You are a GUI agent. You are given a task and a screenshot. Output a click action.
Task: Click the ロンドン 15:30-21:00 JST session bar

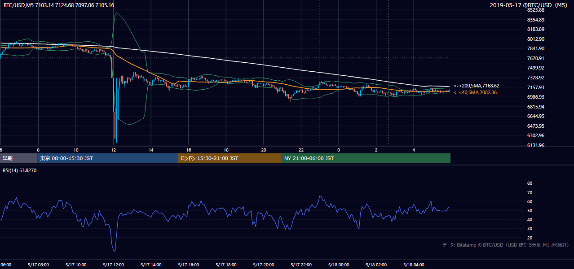click(x=230, y=158)
